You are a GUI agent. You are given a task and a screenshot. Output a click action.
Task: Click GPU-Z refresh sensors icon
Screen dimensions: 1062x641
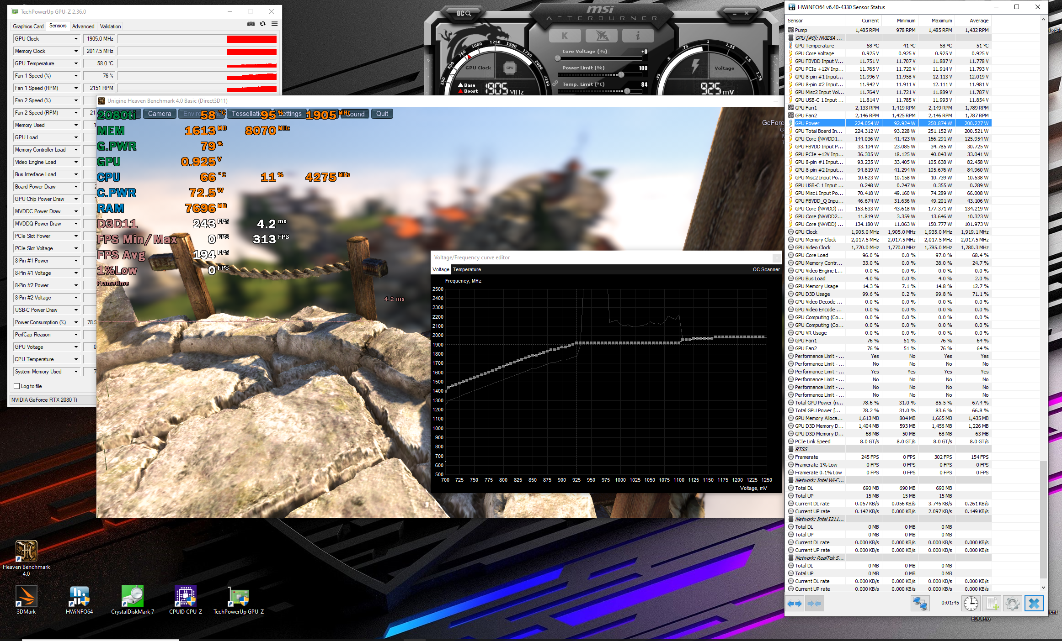tap(263, 24)
